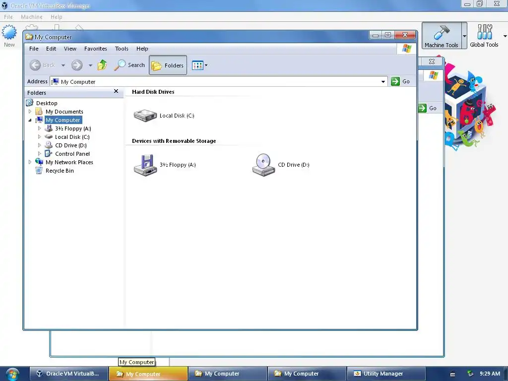508x381 pixels.
Task: Select My Documents in folder tree
Action: point(64,112)
